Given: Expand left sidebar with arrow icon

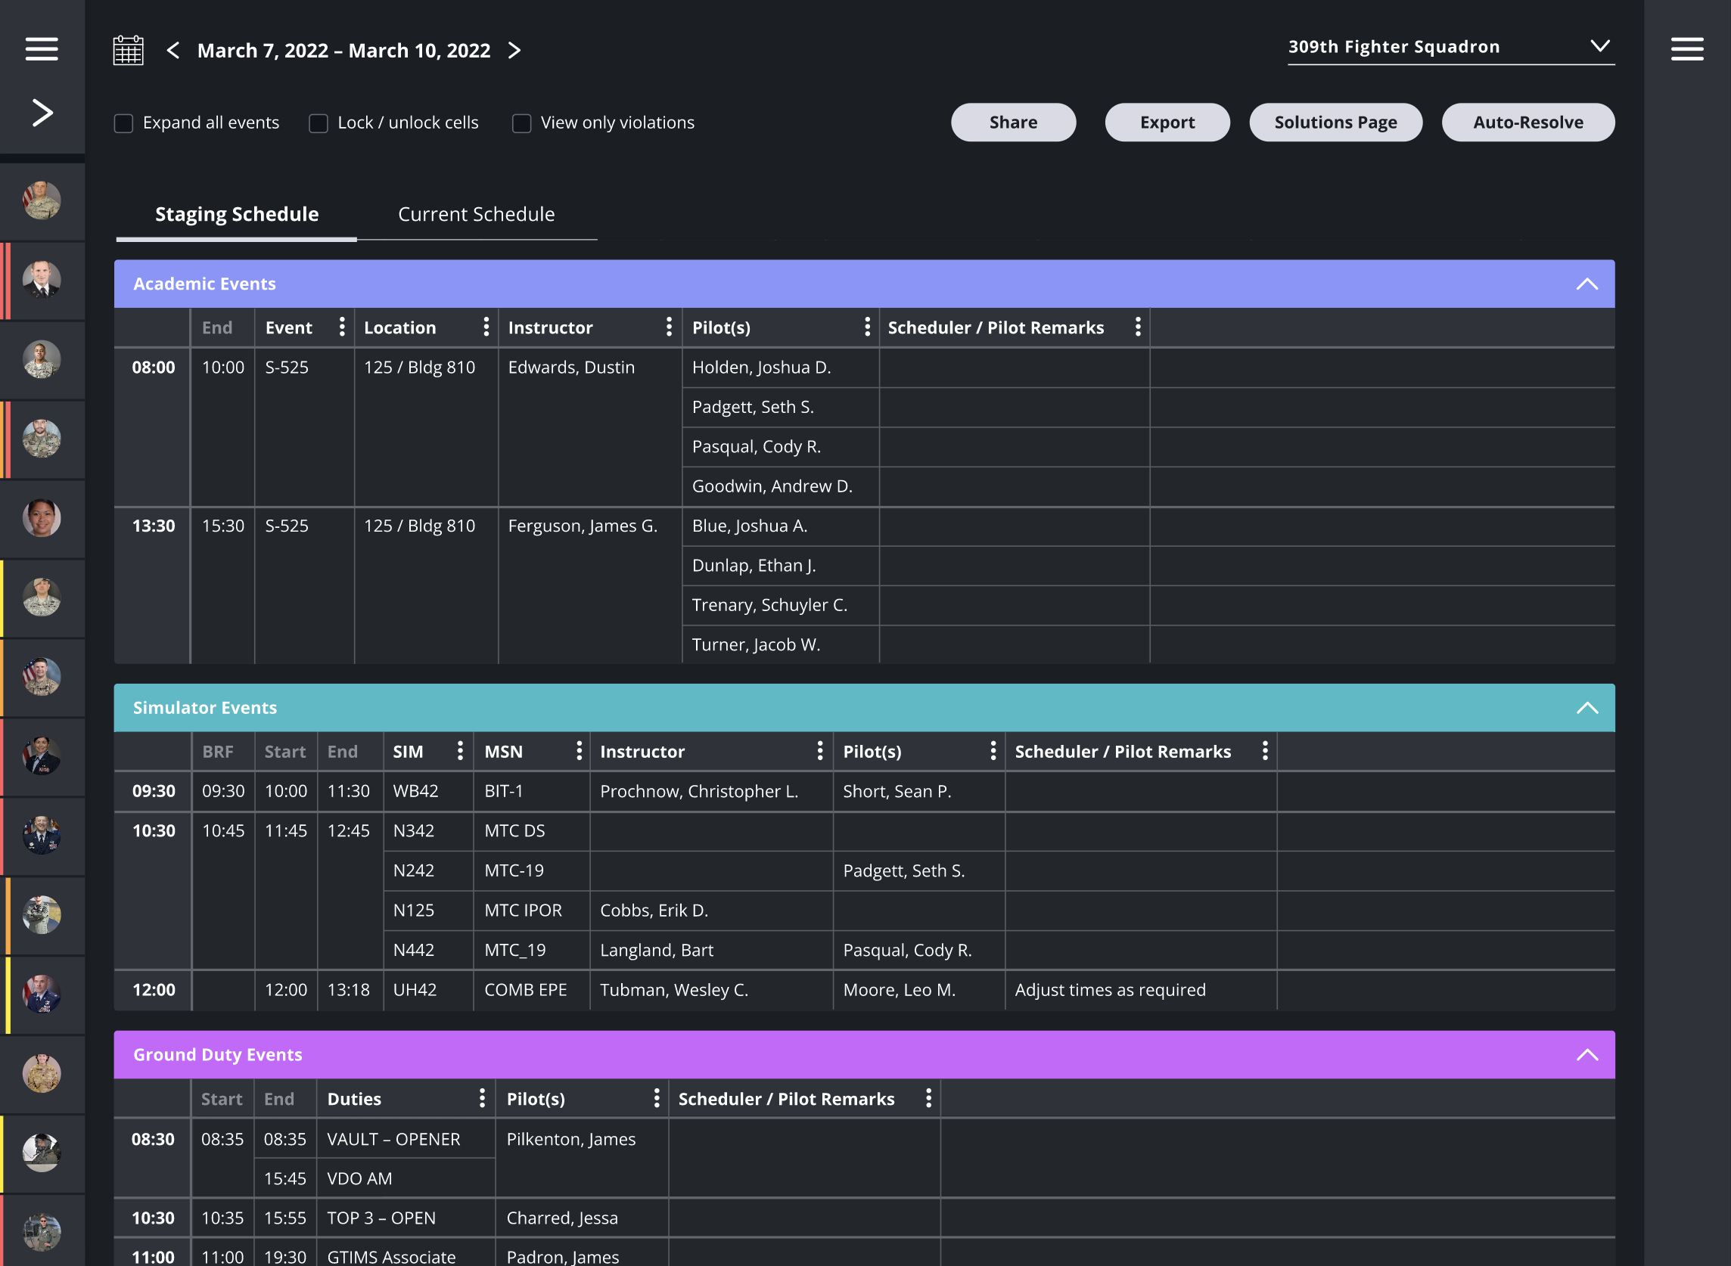Looking at the screenshot, I should 42,113.
